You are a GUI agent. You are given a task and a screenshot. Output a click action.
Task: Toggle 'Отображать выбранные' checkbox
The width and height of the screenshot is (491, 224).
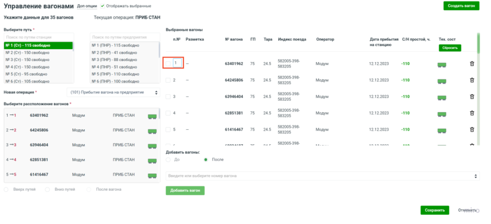[103, 6]
